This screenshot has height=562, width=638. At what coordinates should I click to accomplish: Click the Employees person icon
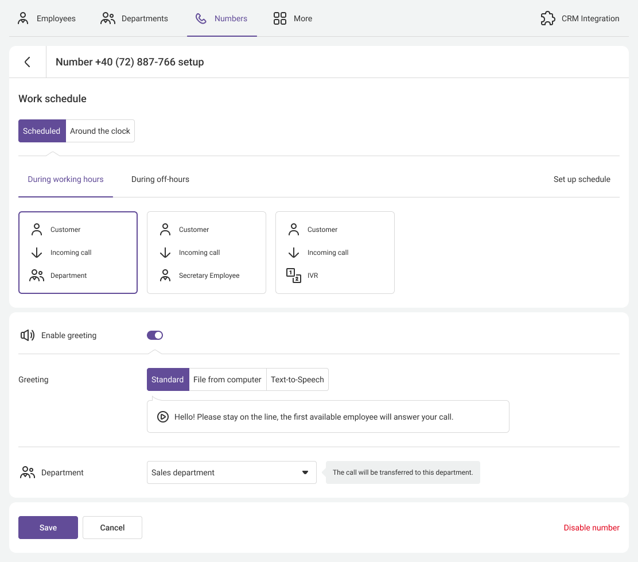point(23,18)
